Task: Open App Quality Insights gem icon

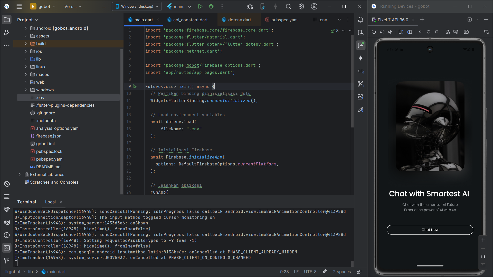Action: click(x=7, y=209)
